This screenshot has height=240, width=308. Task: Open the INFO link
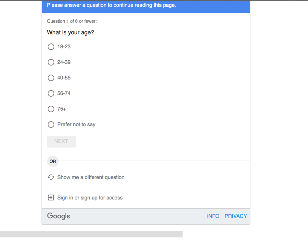213,216
